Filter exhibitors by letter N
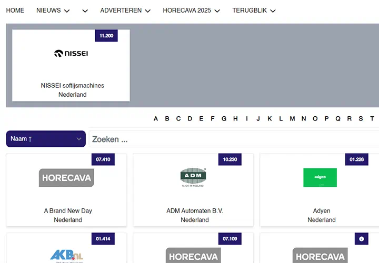Image resolution: width=379 pixels, height=263 pixels. pos(304,118)
